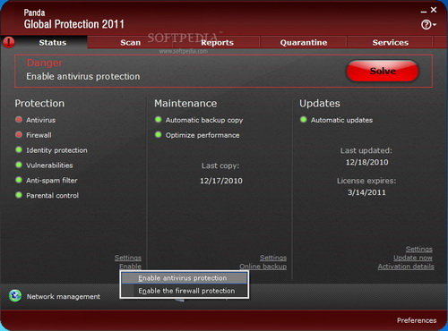The height and width of the screenshot is (331, 448).
Task: Click the license expiry date 3/14/2011
Action: (366, 192)
